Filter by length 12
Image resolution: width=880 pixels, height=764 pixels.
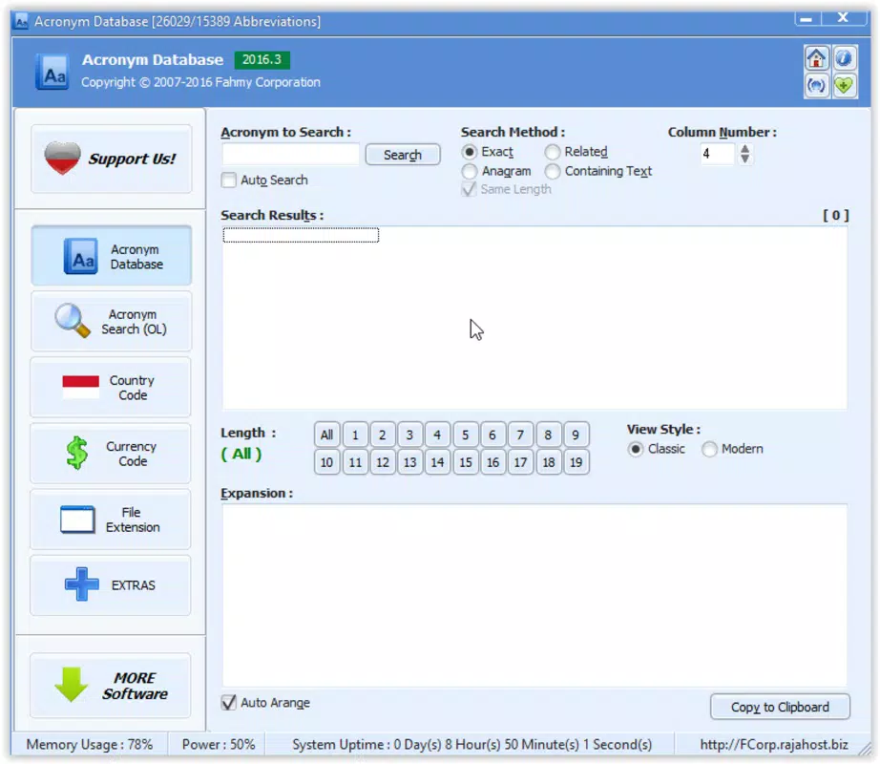pyautogui.click(x=382, y=462)
